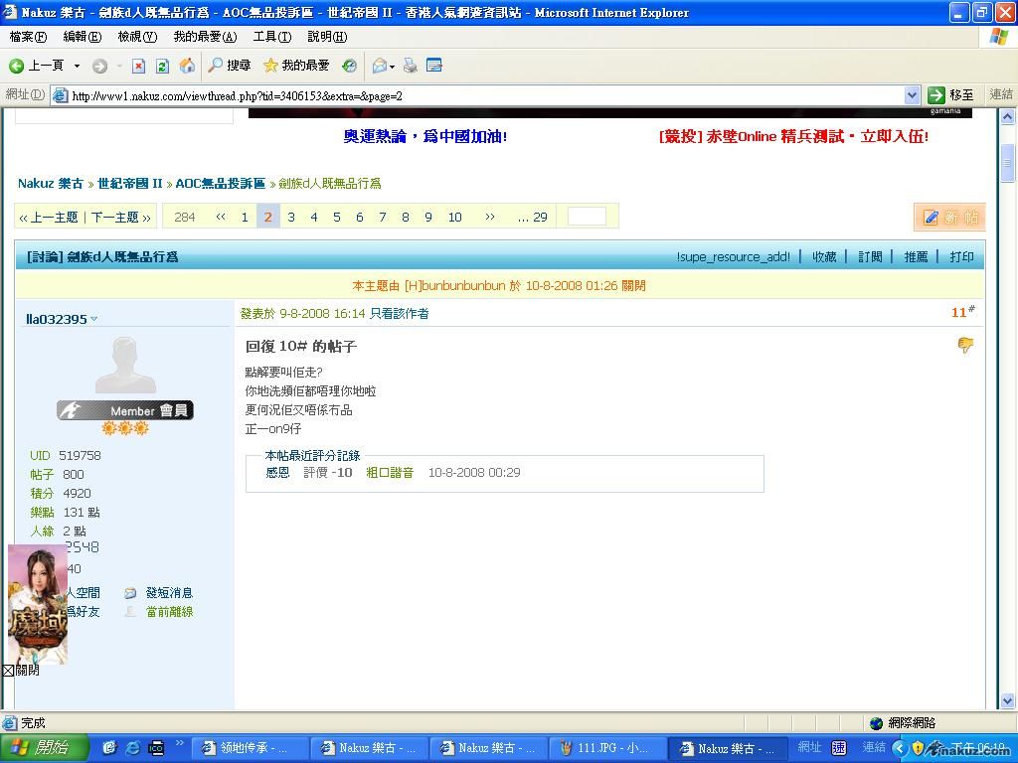The height and width of the screenshot is (763, 1018).
Task: Click 推薦 in the thread header
Action: 916,257
